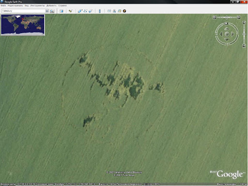The width and height of the screenshot is (248, 186).
Task: Pan left with the navigation left arrow
Action: tap(221, 34)
